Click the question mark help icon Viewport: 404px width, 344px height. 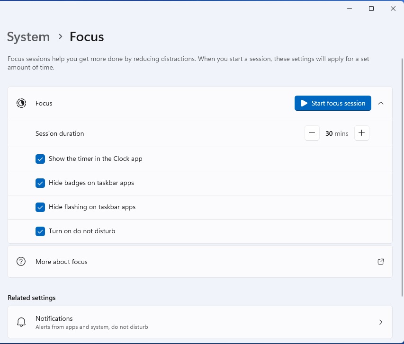[21, 262]
